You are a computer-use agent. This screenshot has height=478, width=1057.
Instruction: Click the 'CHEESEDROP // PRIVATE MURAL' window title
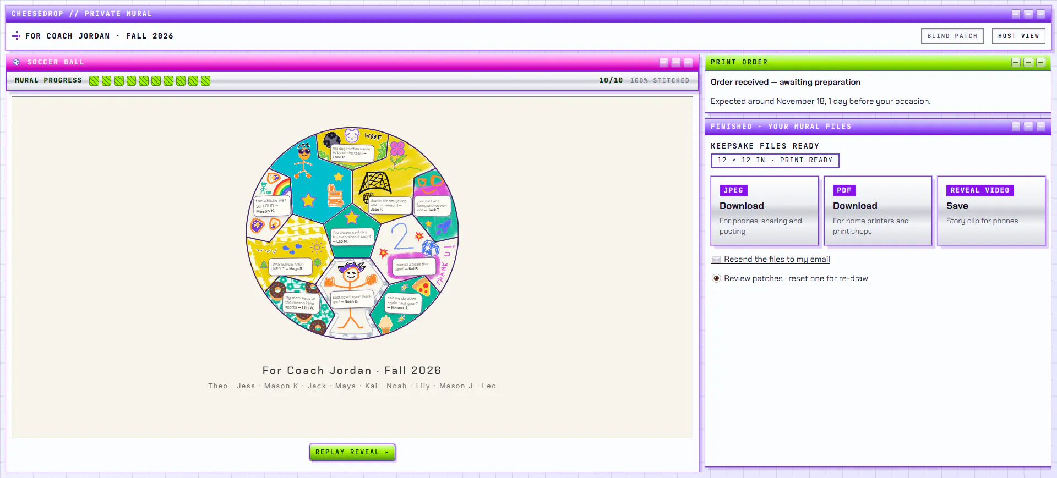point(81,14)
